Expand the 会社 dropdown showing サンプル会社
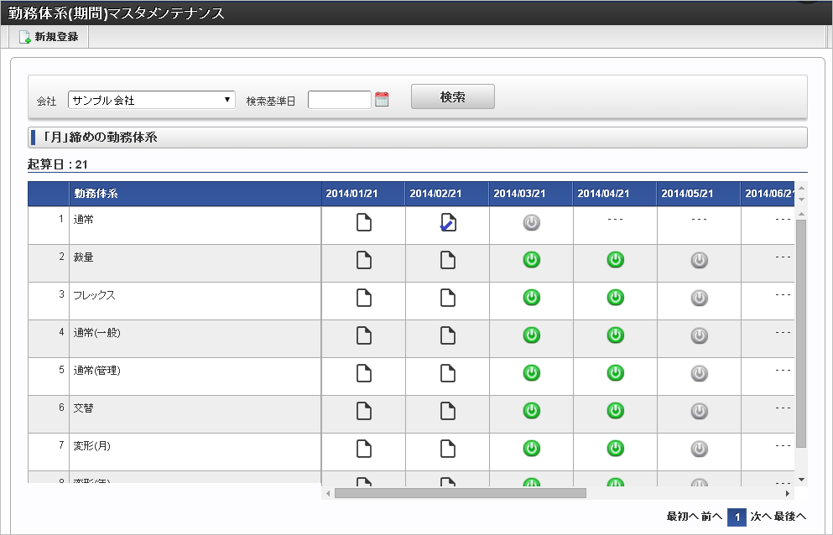This screenshot has height=535, width=833. [151, 100]
